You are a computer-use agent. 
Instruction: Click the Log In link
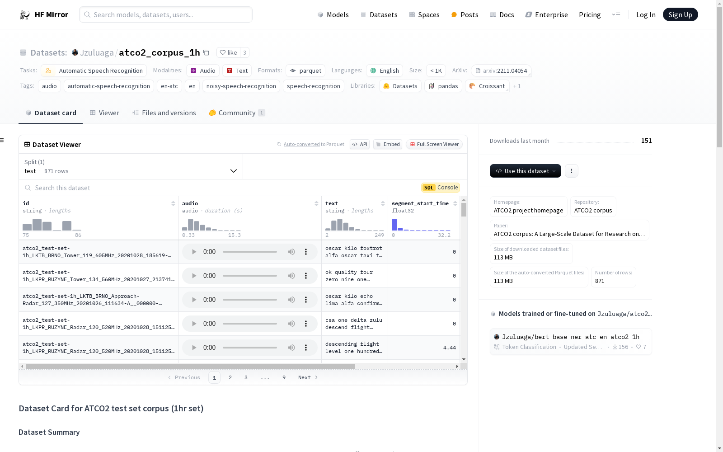646,14
